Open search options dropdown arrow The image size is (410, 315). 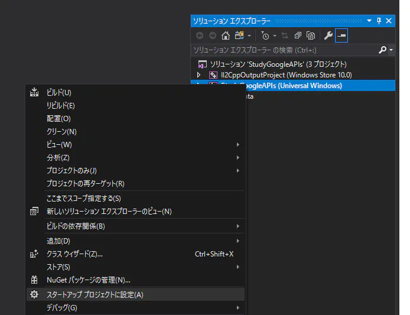click(x=391, y=50)
